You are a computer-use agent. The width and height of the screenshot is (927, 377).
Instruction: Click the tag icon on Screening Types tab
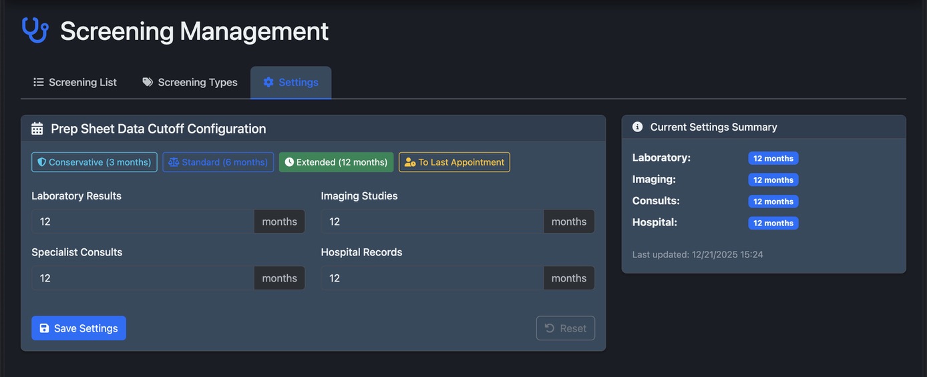pos(148,82)
